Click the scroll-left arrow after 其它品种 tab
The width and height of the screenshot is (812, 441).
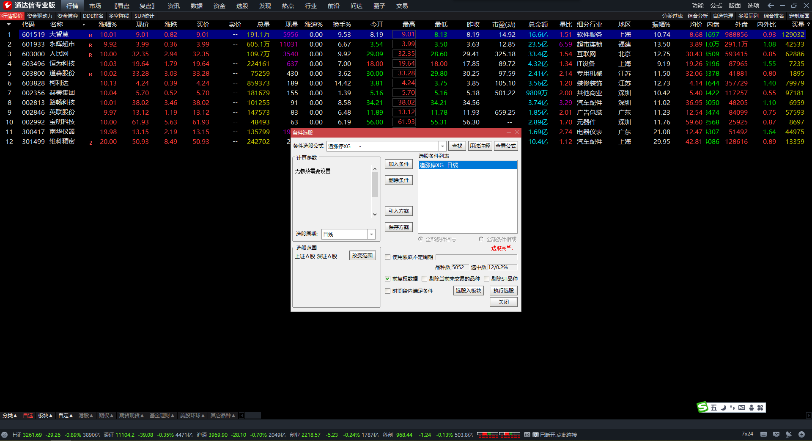click(241, 416)
